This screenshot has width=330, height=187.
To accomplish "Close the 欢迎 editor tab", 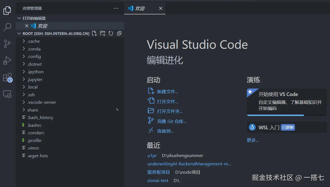I will click(x=161, y=8).
